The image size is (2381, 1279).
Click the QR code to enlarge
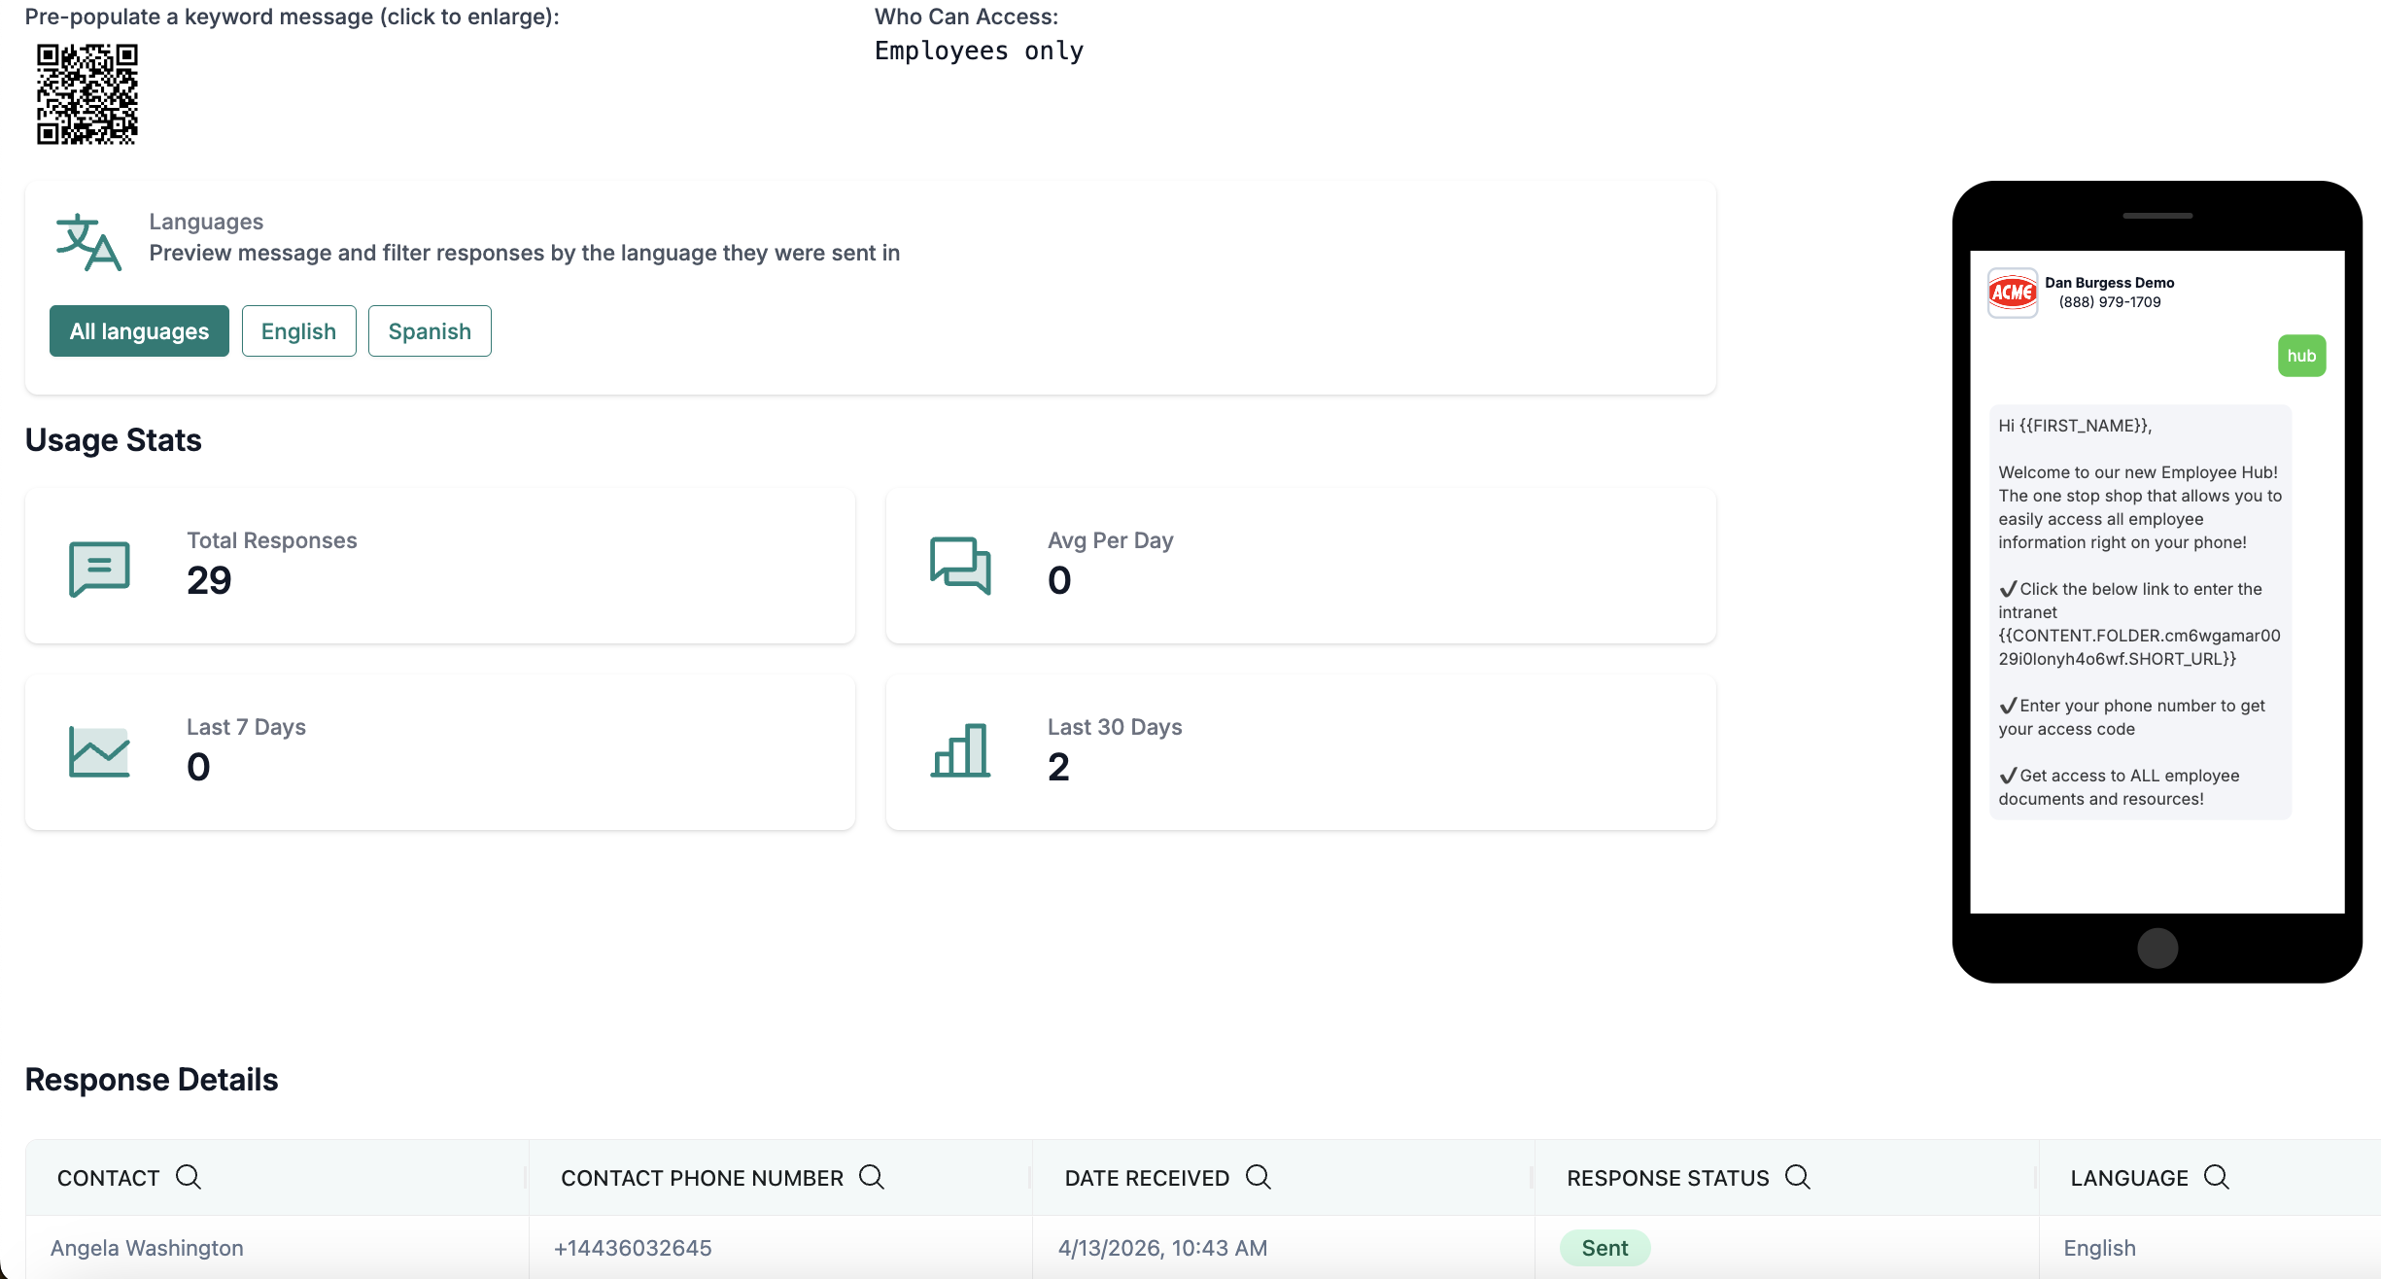pos(86,94)
